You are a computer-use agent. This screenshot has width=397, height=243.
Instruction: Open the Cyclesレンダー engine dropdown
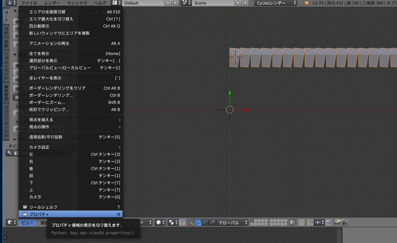276,3
